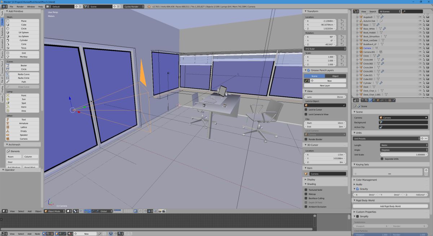The width and height of the screenshot is (433, 236).
Task: Open the Unit Presets dropdown
Action: pyautogui.click(x=386, y=138)
